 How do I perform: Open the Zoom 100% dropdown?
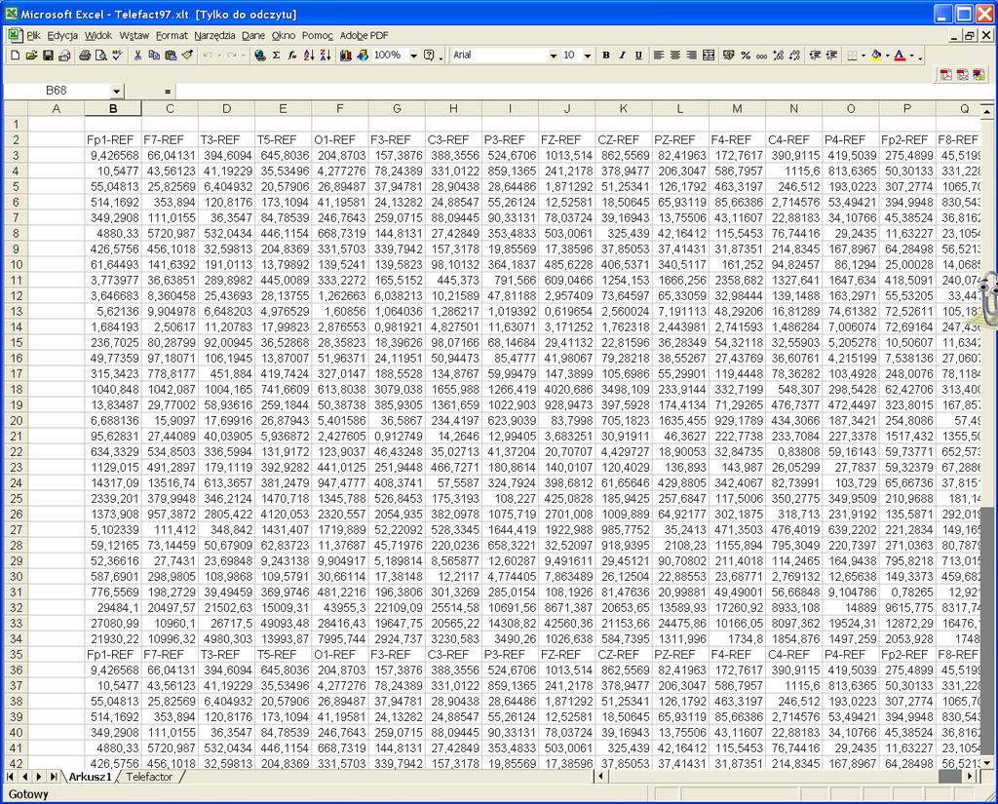pos(413,56)
